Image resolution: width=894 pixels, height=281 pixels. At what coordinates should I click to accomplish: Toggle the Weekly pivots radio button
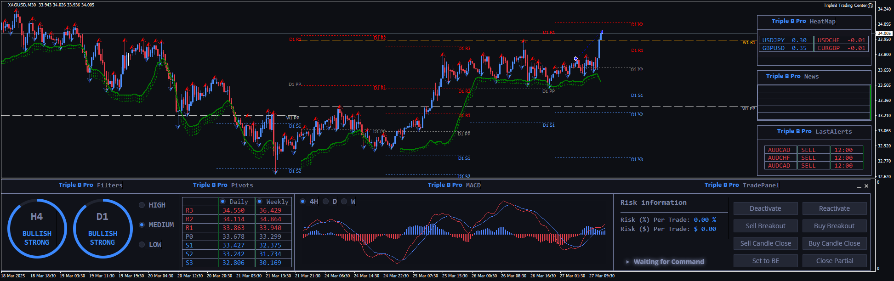click(x=260, y=202)
